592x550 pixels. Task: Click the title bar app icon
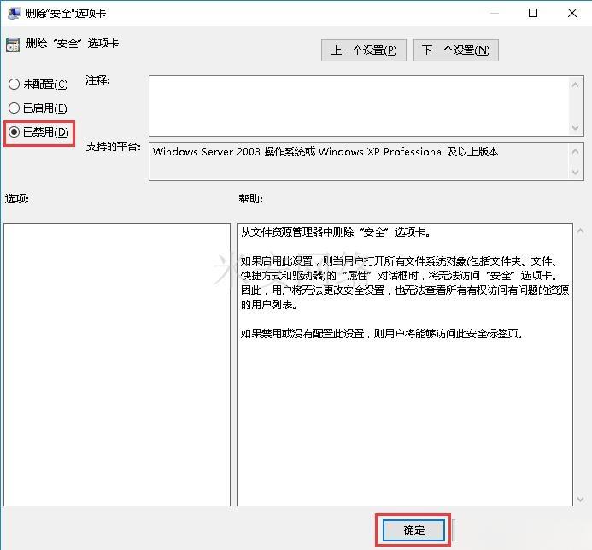(15, 13)
